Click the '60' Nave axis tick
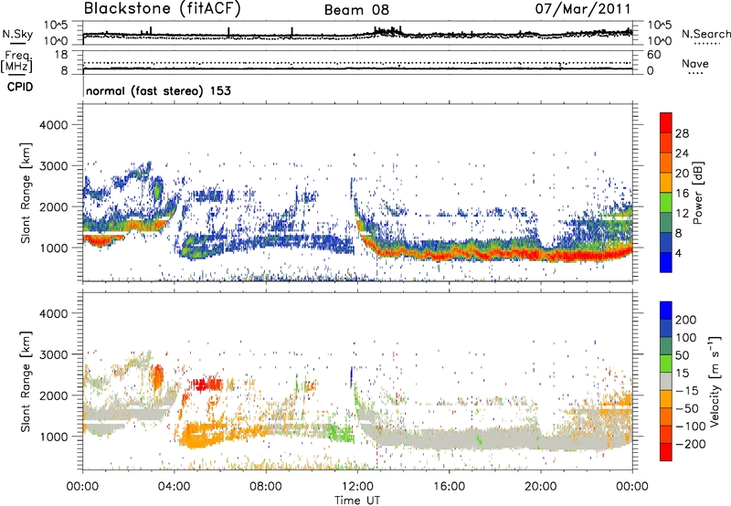Viewport: 731px width, 506px height. pos(653,55)
